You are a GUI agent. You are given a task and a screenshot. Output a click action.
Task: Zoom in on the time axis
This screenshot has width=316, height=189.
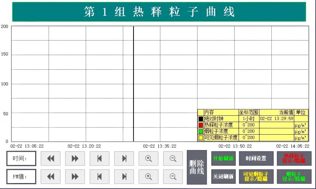[149, 158]
